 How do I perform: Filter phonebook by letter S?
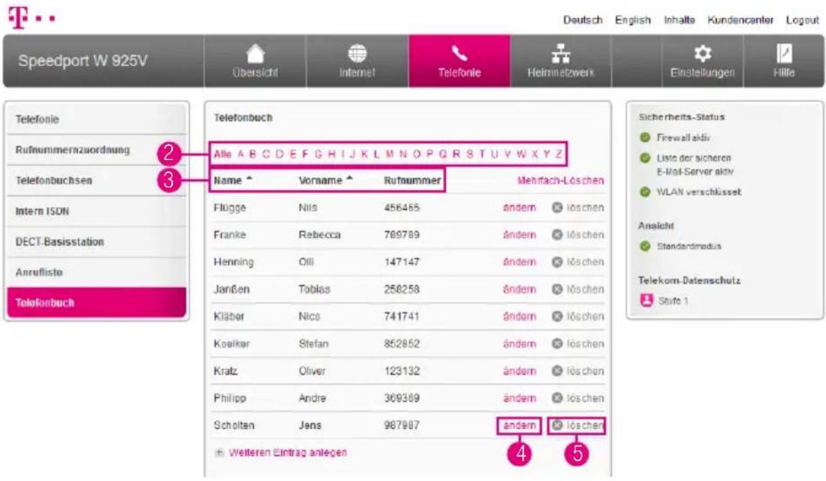tap(470, 154)
